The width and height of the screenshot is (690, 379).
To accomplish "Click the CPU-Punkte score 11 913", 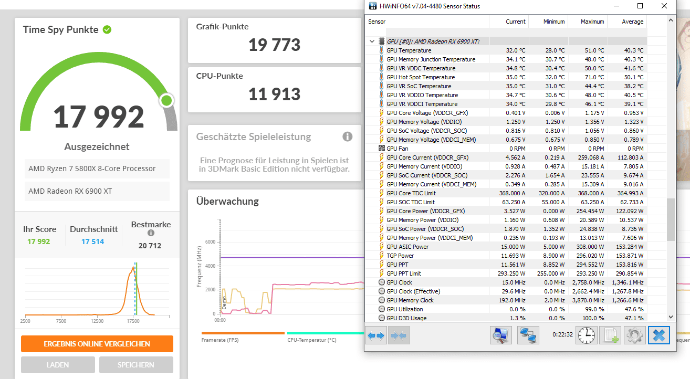I will (275, 94).
